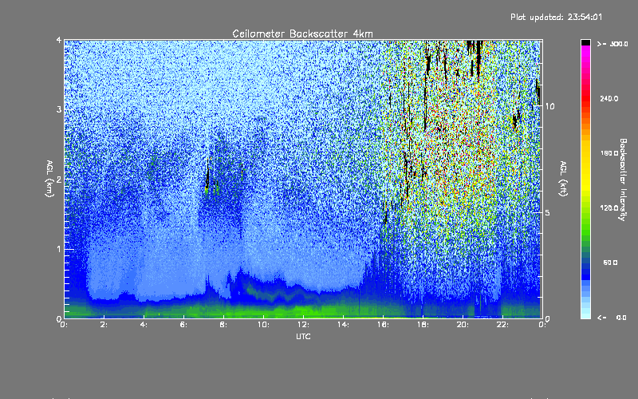The width and height of the screenshot is (638, 399).
Task: Click the "180.0" colorbar label
Action: [609, 153]
